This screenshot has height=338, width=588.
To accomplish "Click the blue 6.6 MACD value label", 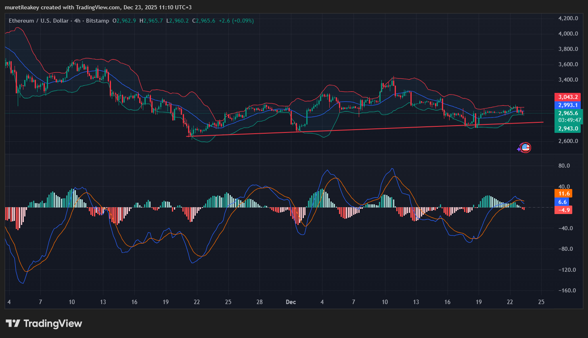I will (x=562, y=202).
